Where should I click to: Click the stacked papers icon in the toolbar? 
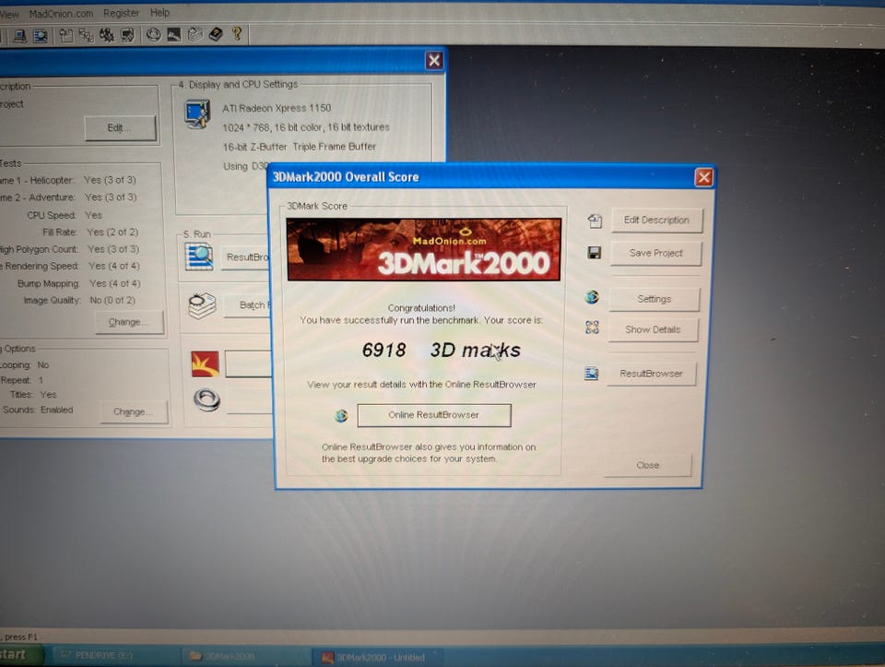195,34
